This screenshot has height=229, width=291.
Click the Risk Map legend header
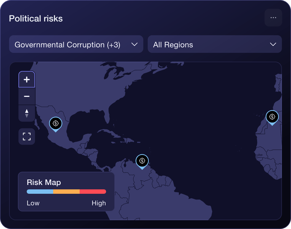[x=44, y=182]
